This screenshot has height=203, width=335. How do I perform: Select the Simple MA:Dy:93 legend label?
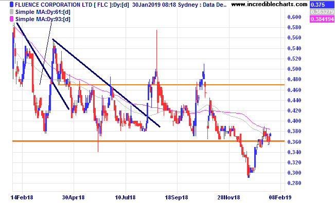pos(43,19)
